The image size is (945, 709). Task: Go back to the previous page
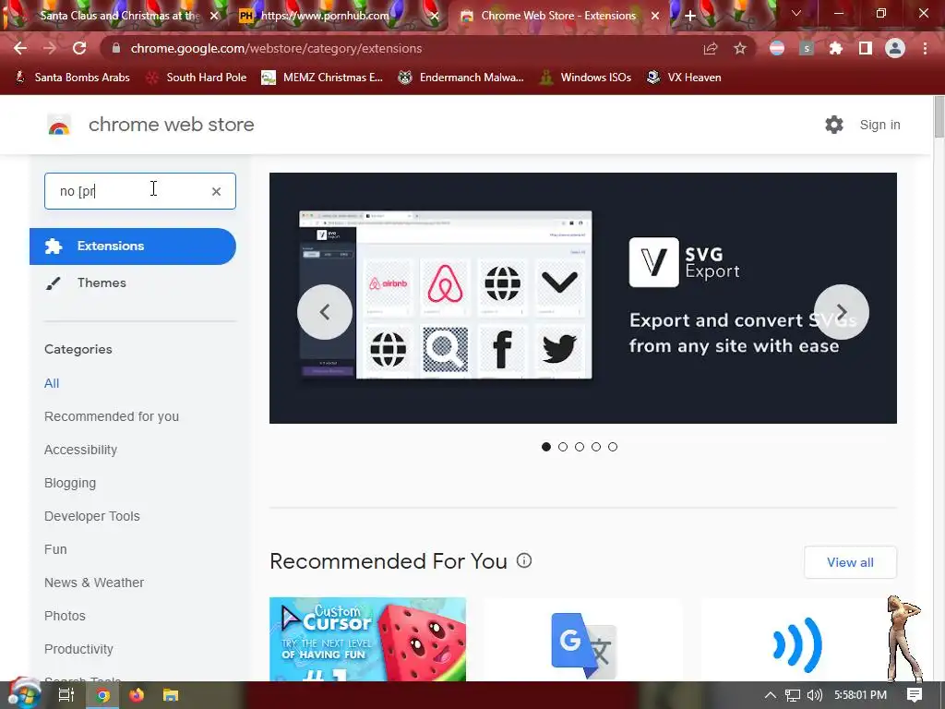(20, 48)
